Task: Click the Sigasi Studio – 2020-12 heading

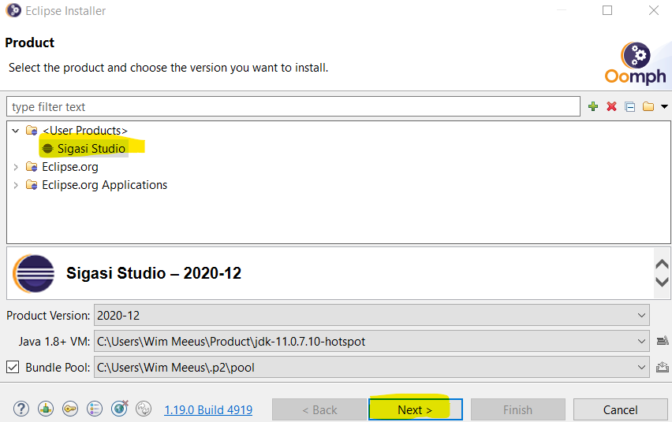Action: pyautogui.click(x=154, y=273)
